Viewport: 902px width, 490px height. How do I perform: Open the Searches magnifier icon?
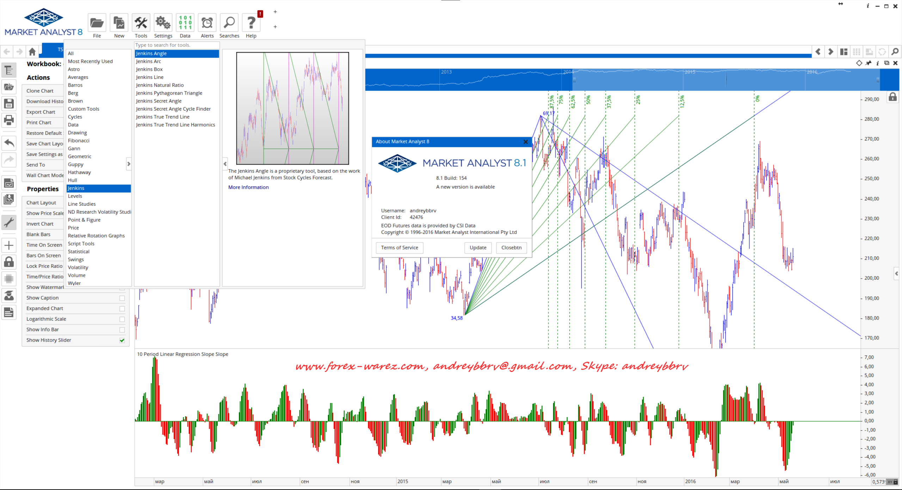[x=229, y=23]
